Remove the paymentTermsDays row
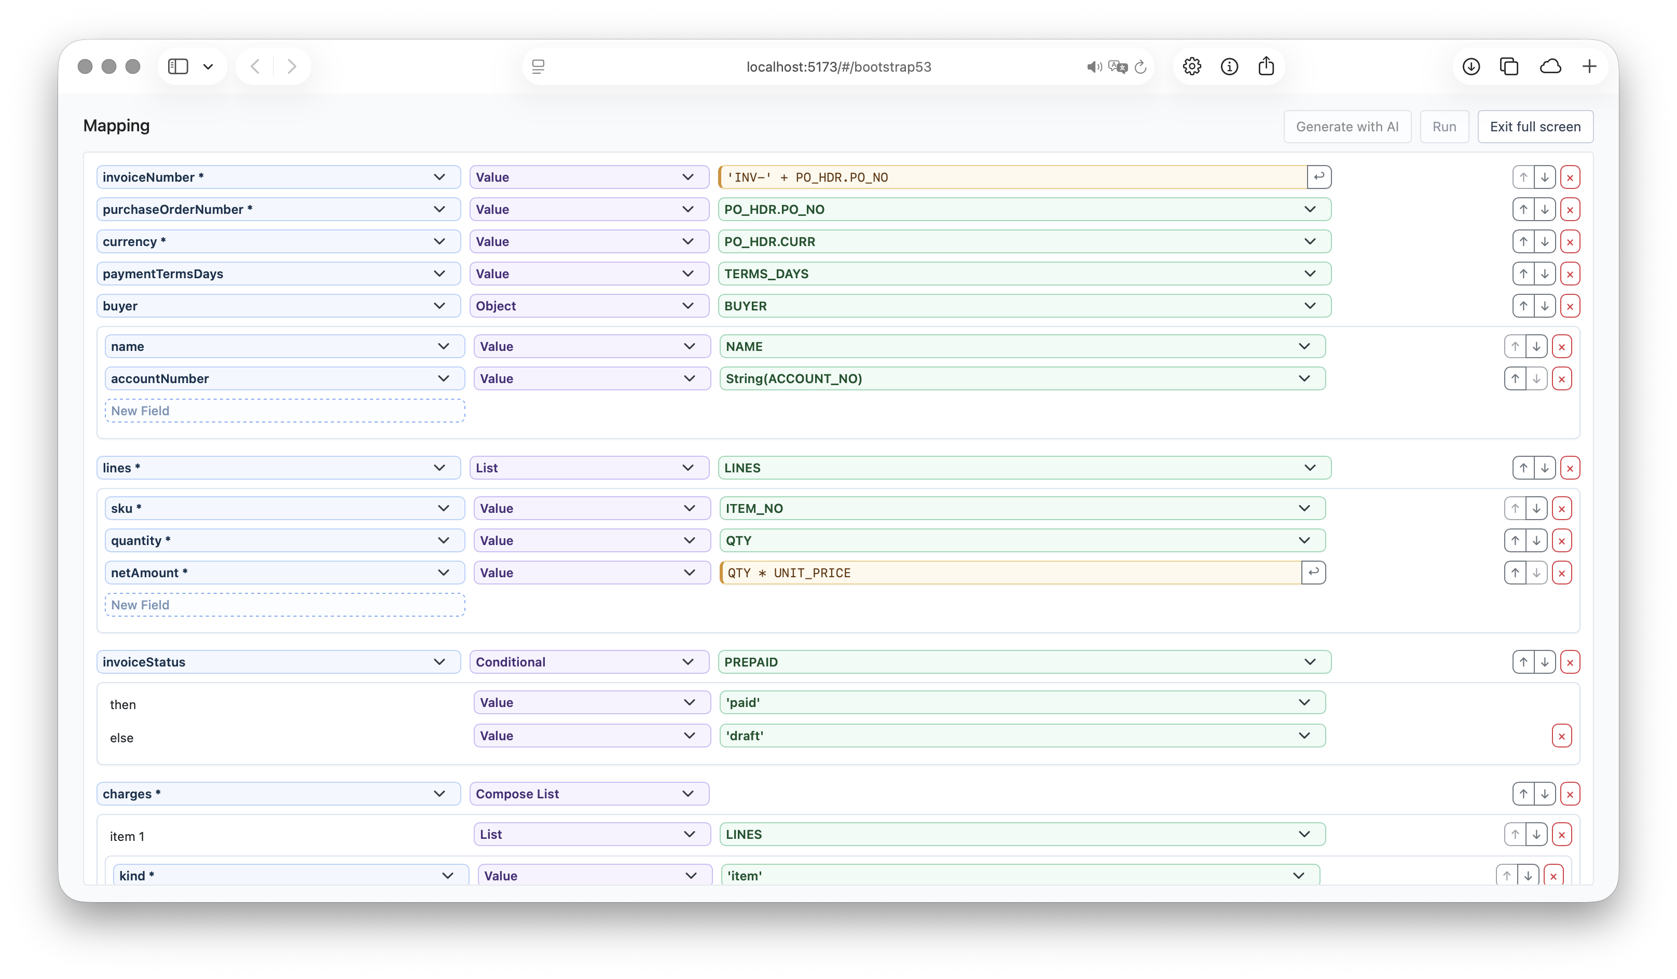This screenshot has height=979, width=1677. 1570,274
